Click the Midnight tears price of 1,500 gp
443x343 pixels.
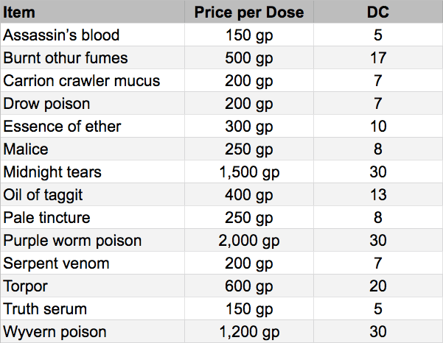pyautogui.click(x=248, y=172)
